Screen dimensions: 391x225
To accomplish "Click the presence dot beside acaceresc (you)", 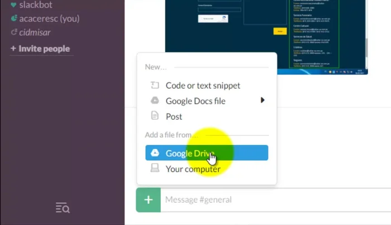I will click(x=13, y=18).
